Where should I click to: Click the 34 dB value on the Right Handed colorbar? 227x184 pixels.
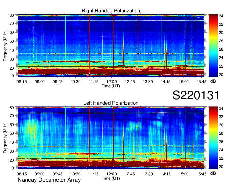pos(221,16)
